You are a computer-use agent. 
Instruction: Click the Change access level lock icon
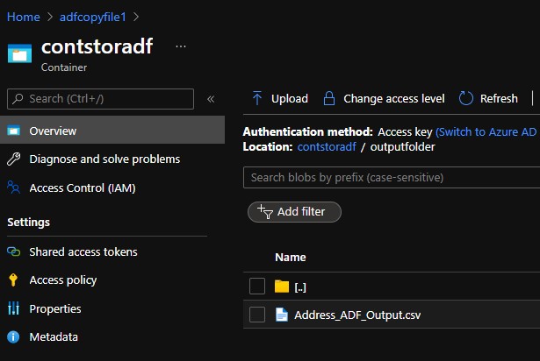[x=329, y=98]
